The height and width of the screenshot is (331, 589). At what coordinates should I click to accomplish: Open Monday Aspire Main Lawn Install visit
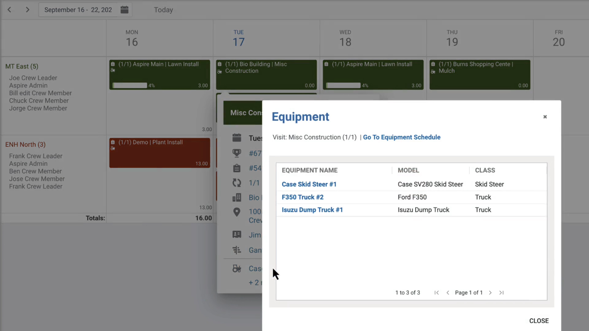160,75
